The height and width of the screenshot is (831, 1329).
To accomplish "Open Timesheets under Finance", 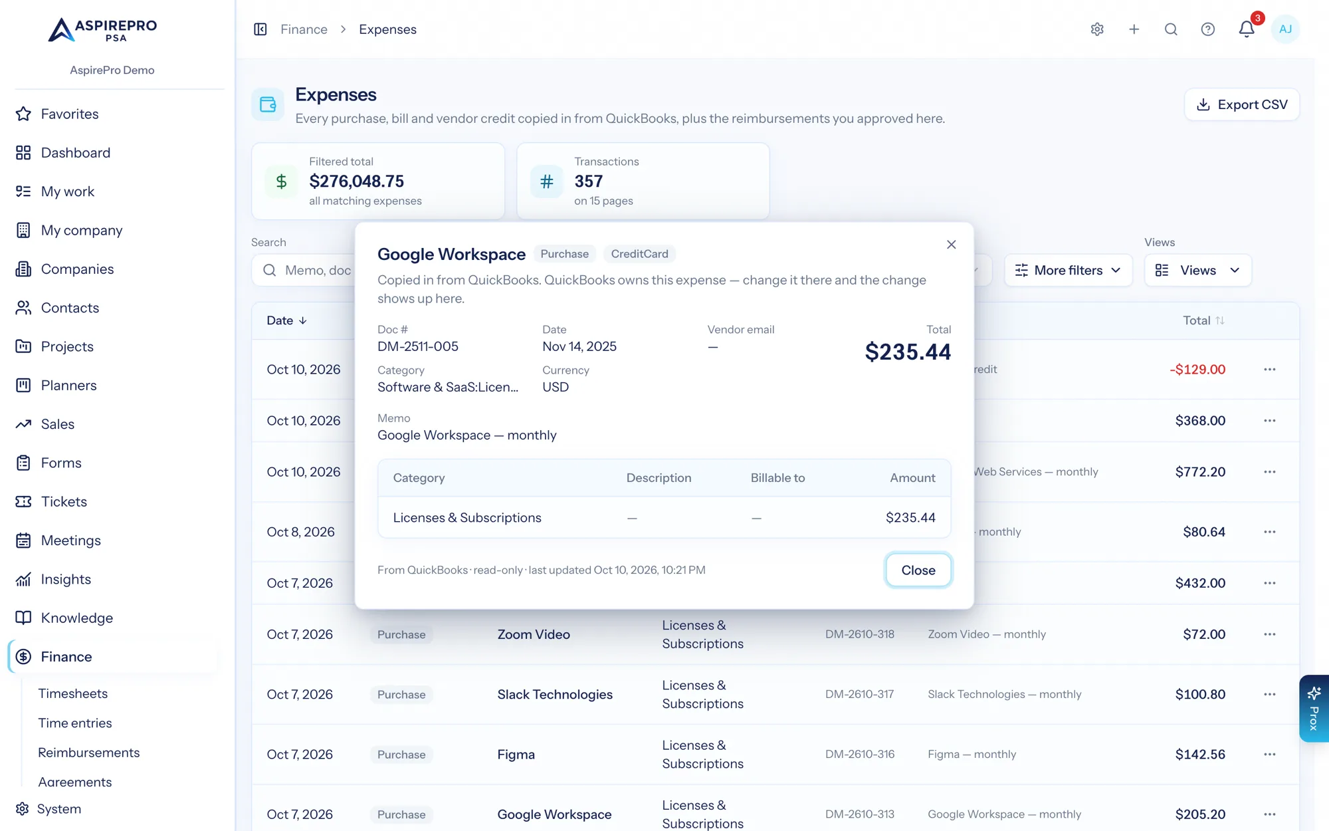I will [x=73, y=693].
